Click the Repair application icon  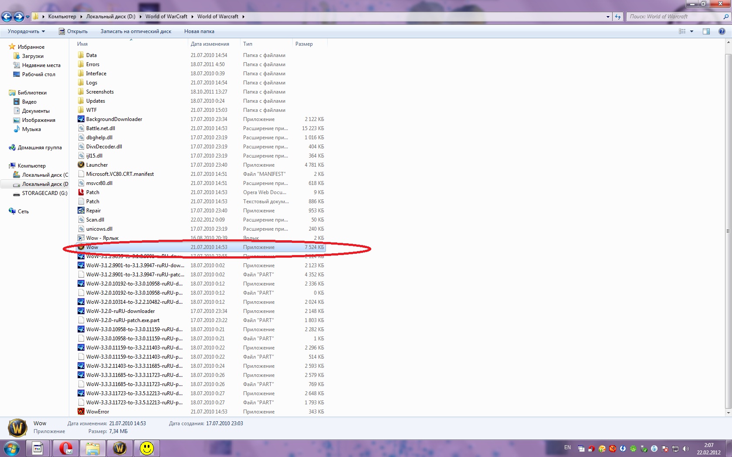click(81, 211)
